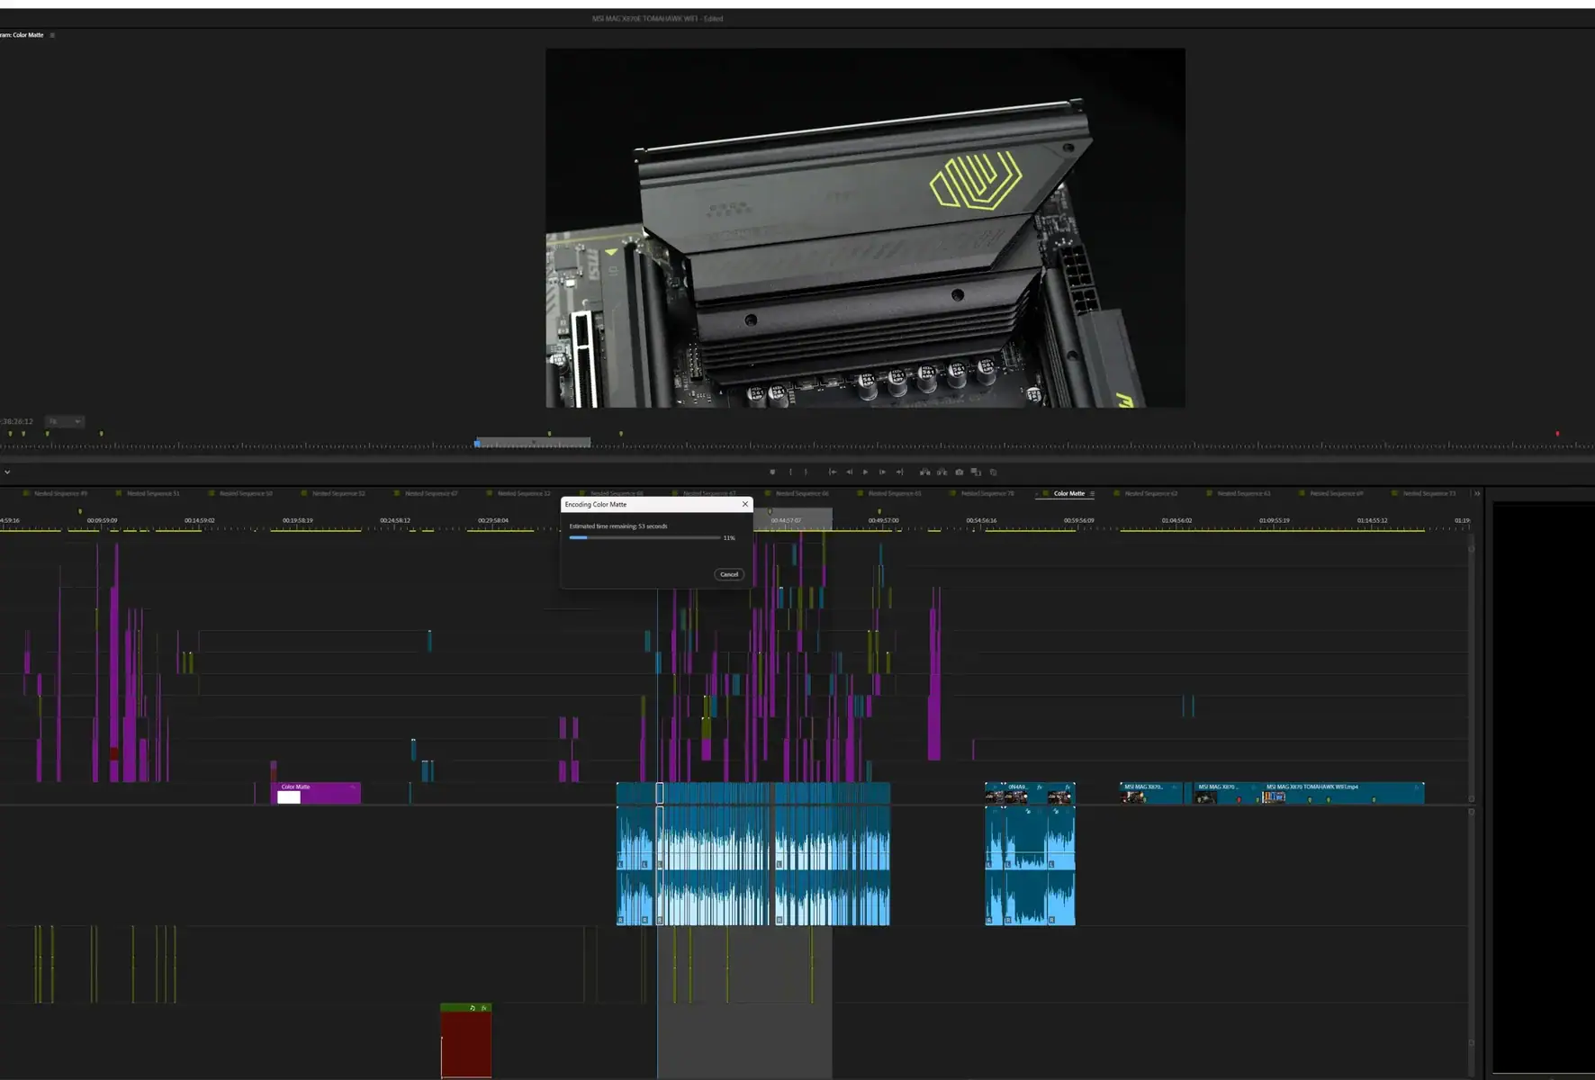
Task: Select the first MSI MAG X870 clip thumbnail
Action: [x=1134, y=796]
